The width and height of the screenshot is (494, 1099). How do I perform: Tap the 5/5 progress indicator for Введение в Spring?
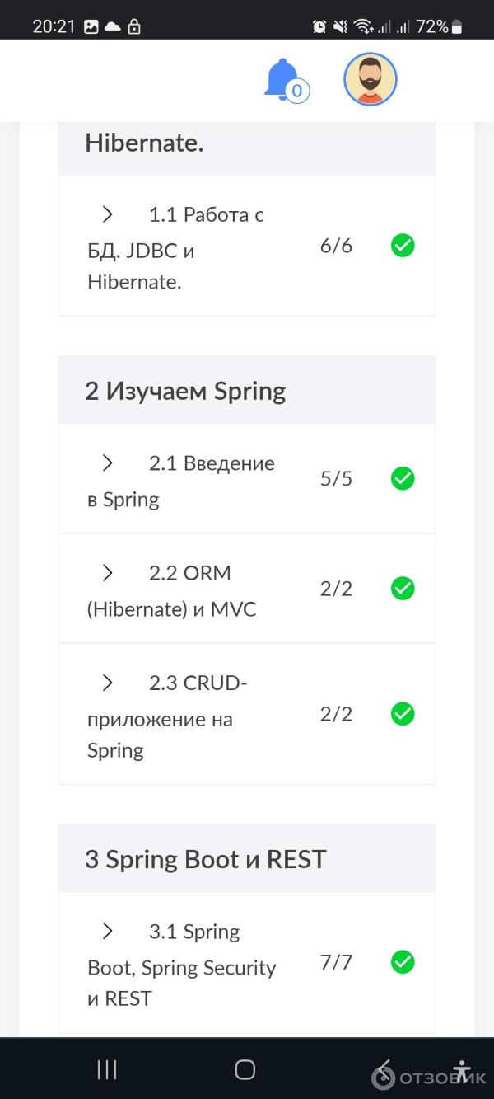pos(336,479)
